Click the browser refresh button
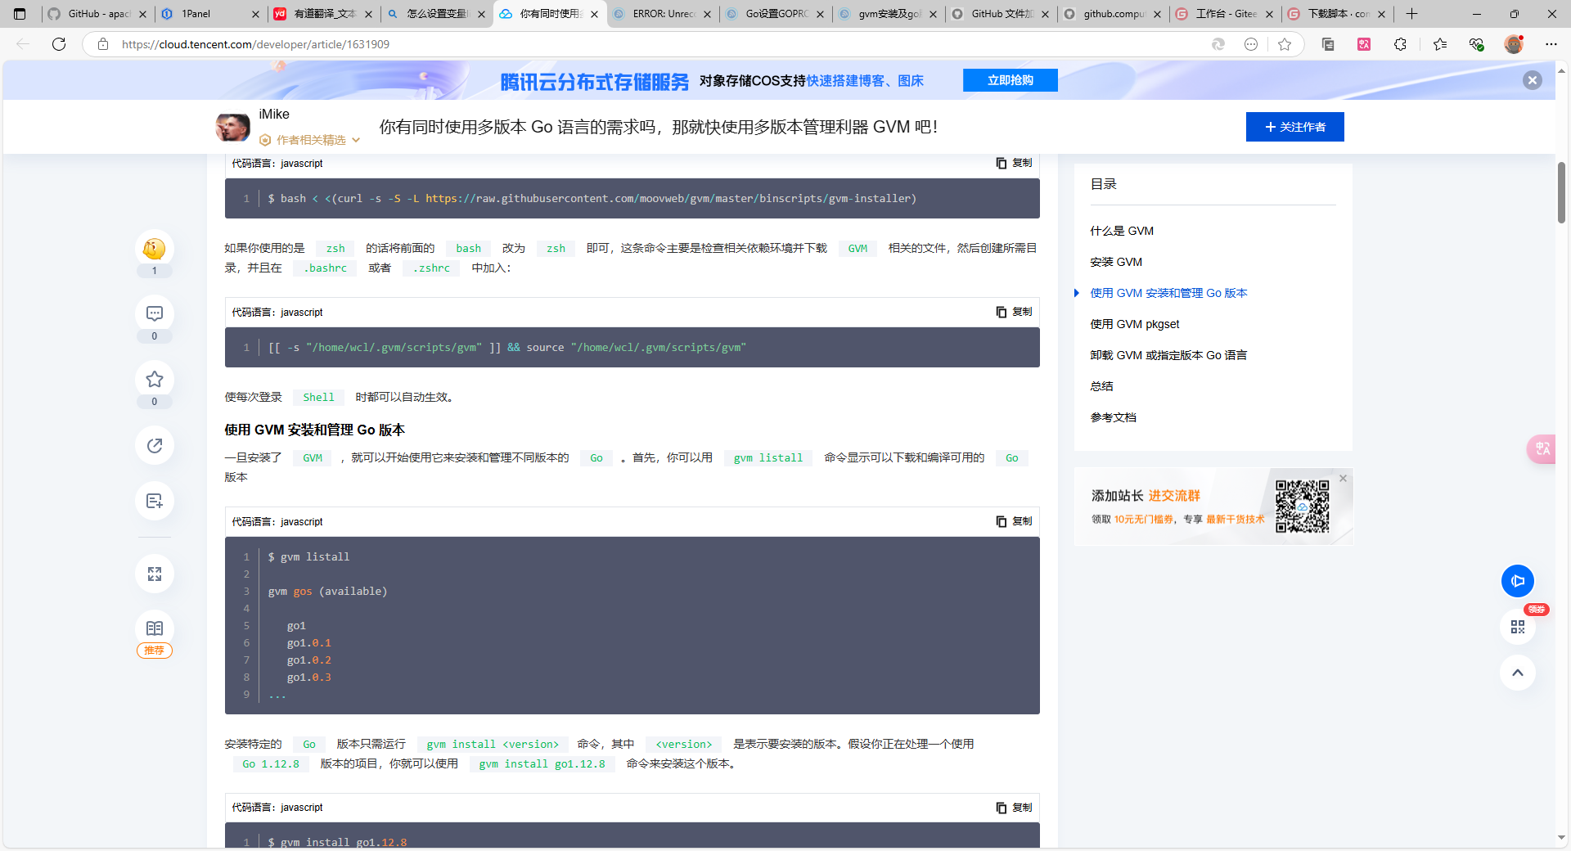 point(59,44)
